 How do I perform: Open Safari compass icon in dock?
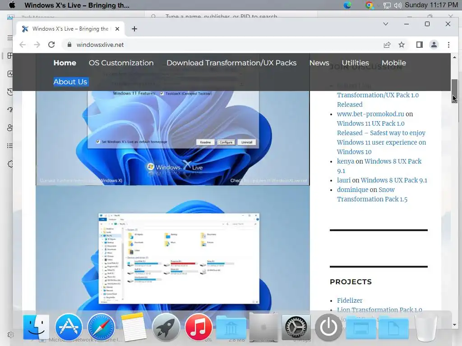click(101, 327)
